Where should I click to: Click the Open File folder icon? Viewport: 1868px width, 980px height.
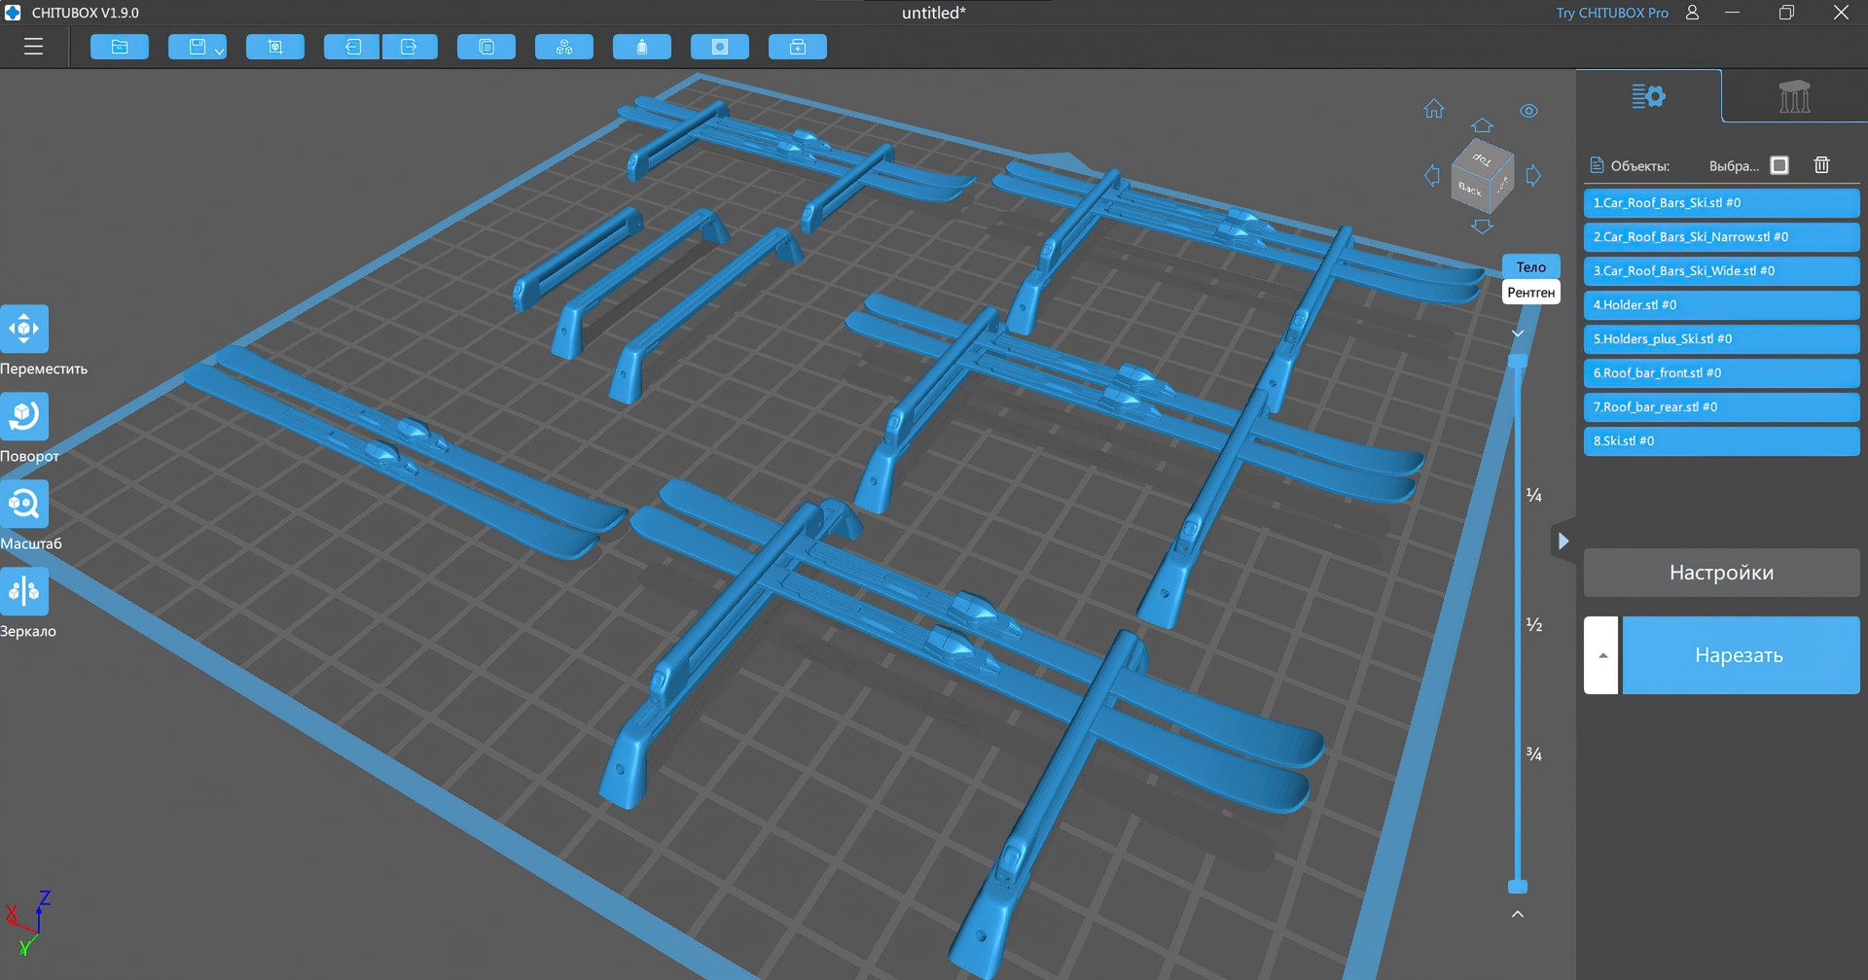point(120,47)
